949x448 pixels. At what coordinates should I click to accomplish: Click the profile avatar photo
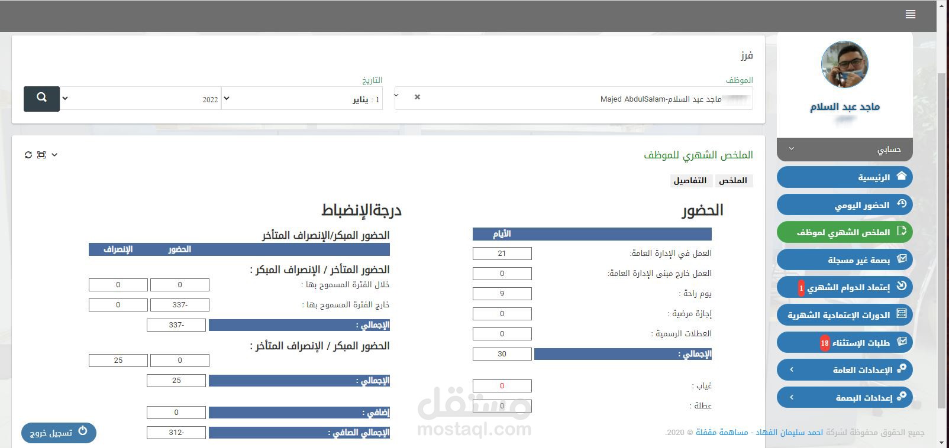pos(844,64)
